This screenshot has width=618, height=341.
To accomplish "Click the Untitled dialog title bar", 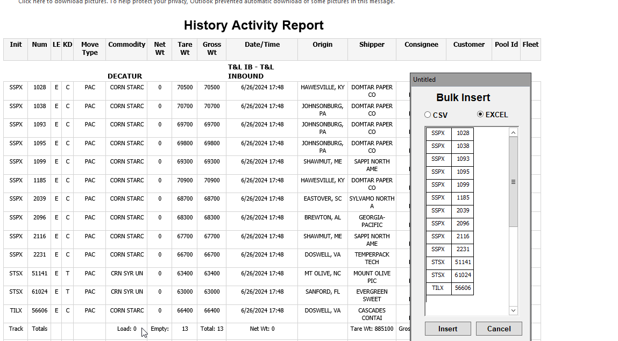I will coord(471,80).
